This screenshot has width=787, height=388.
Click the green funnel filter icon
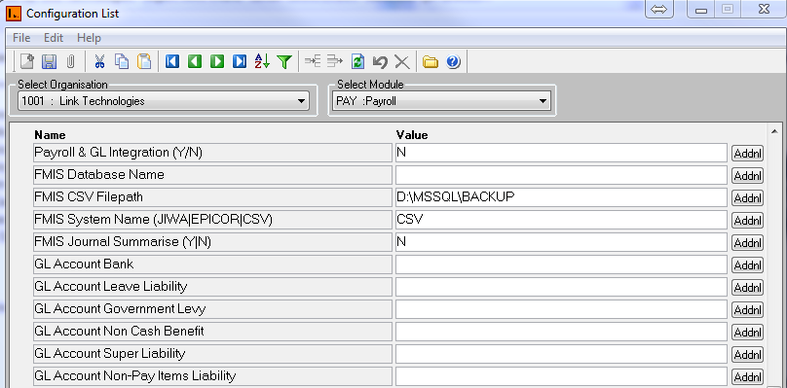284,61
